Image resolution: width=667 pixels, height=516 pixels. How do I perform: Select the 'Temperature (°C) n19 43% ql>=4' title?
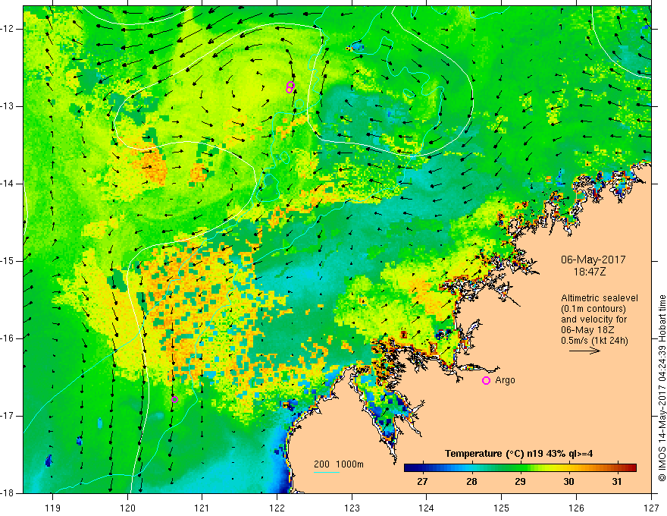pos(519,454)
